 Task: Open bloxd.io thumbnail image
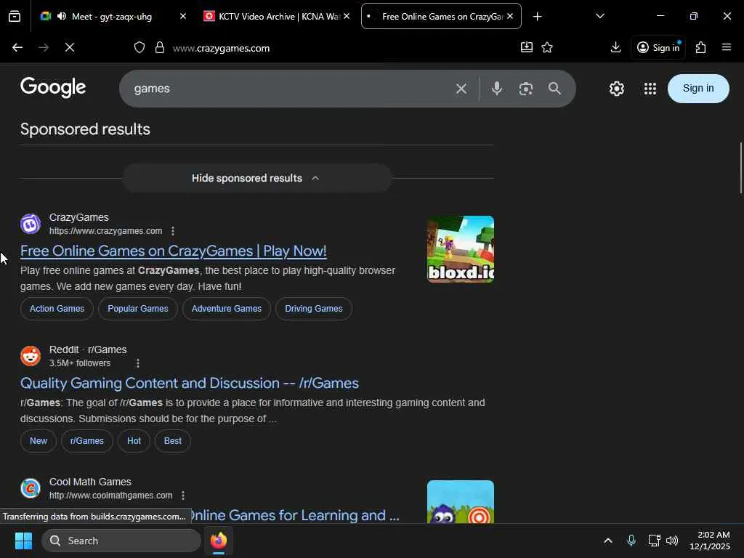(460, 249)
